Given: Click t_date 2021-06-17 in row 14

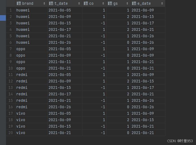Looking at the screenshot, I should coord(65,94).
